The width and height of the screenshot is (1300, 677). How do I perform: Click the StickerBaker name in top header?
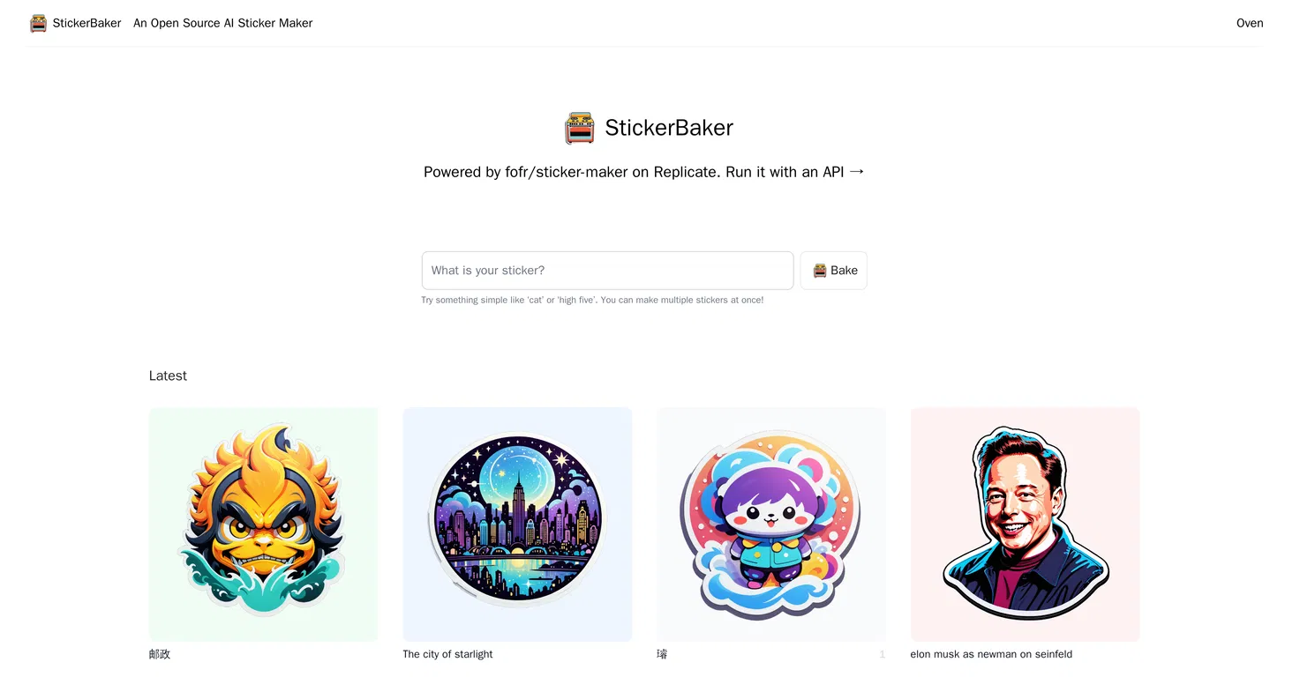(86, 23)
